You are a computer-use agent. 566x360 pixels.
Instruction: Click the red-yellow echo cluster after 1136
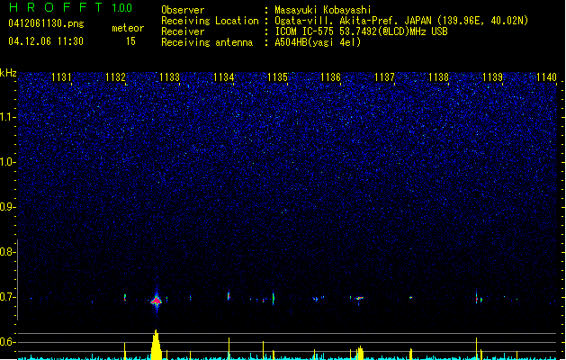[x=359, y=298]
